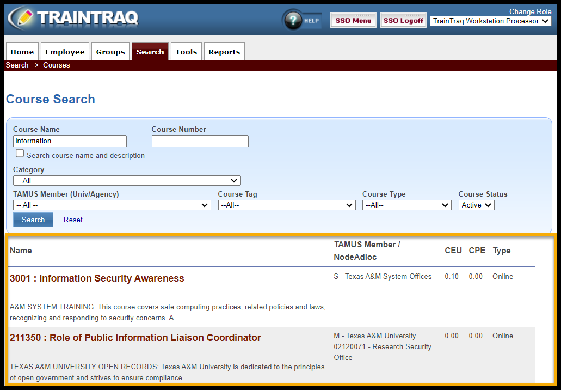The width and height of the screenshot is (561, 390).
Task: Open the Help question mark icon
Action: [294, 20]
